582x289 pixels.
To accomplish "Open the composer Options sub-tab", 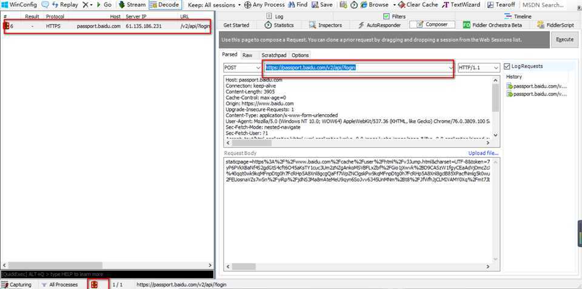I will pos(300,55).
